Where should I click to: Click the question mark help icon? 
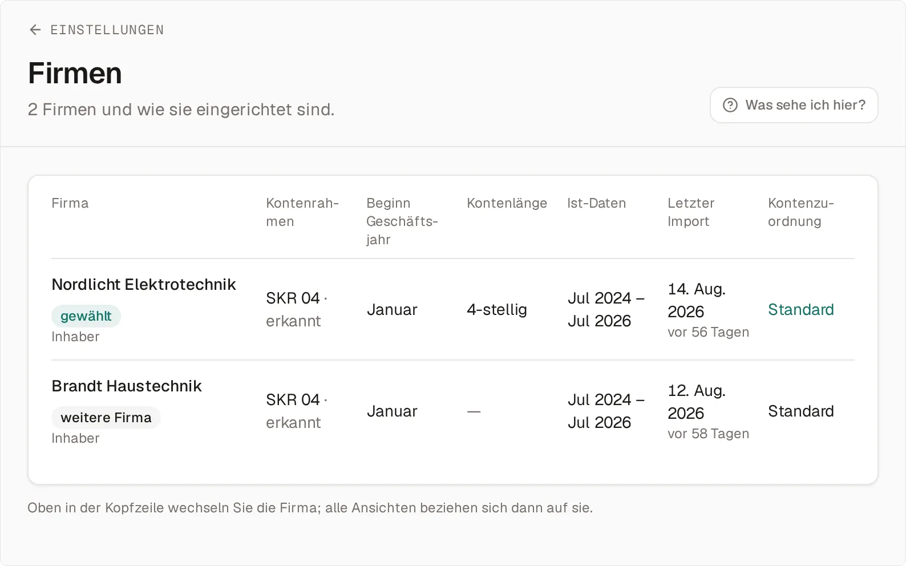pyautogui.click(x=730, y=105)
